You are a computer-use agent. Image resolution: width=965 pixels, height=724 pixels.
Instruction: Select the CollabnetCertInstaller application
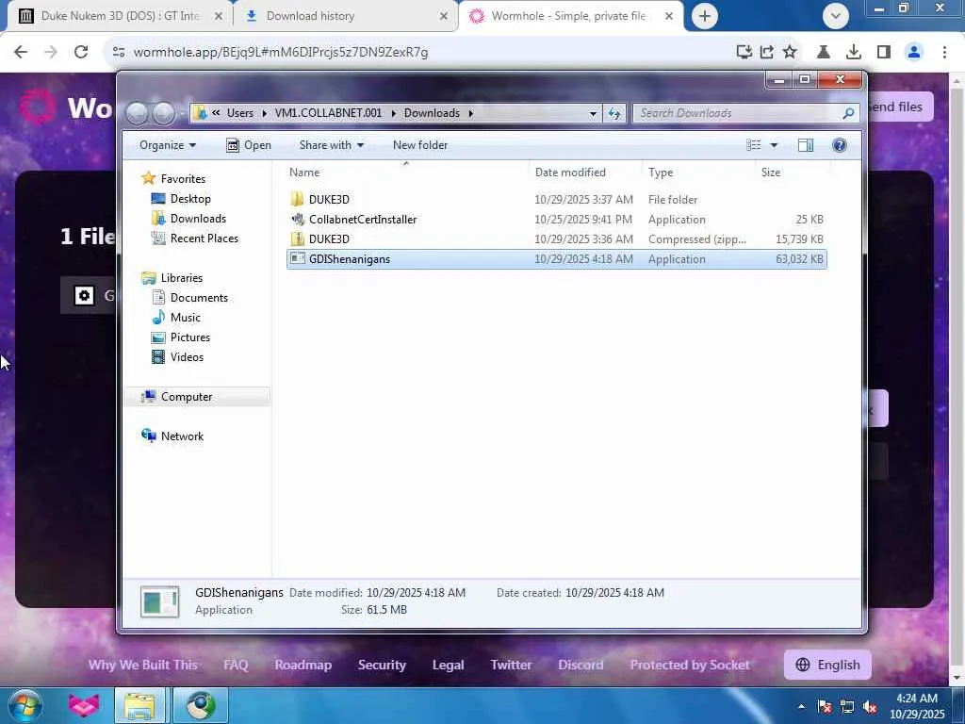coord(556,219)
